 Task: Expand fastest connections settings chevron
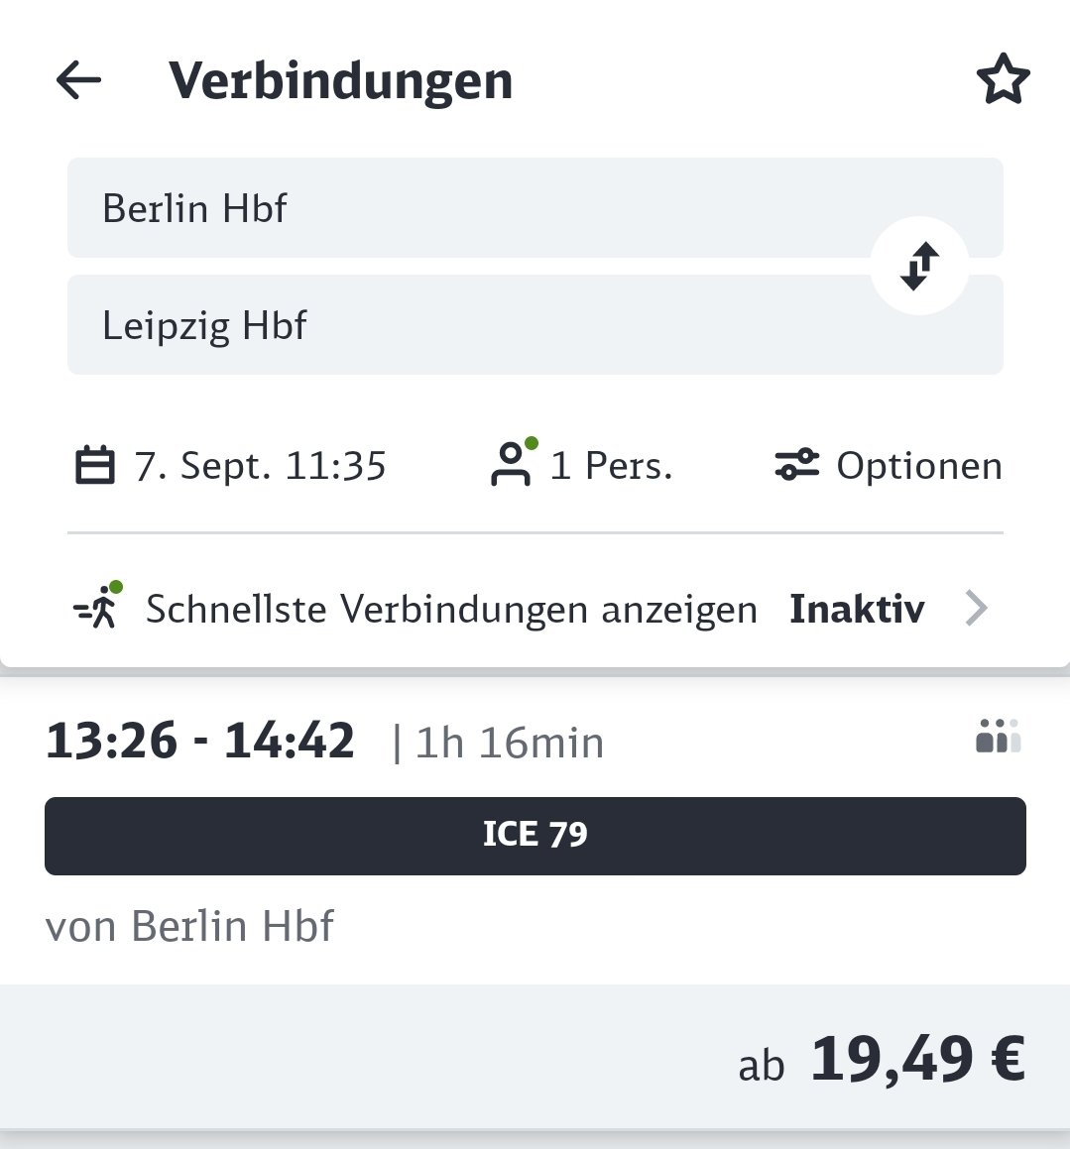tap(977, 609)
